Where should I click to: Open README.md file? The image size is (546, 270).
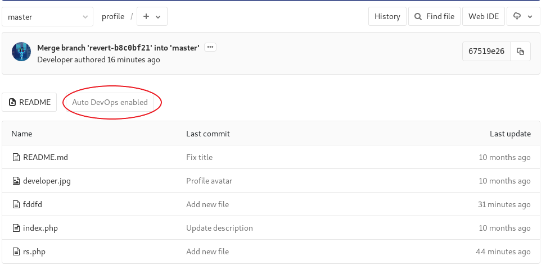[x=45, y=157]
